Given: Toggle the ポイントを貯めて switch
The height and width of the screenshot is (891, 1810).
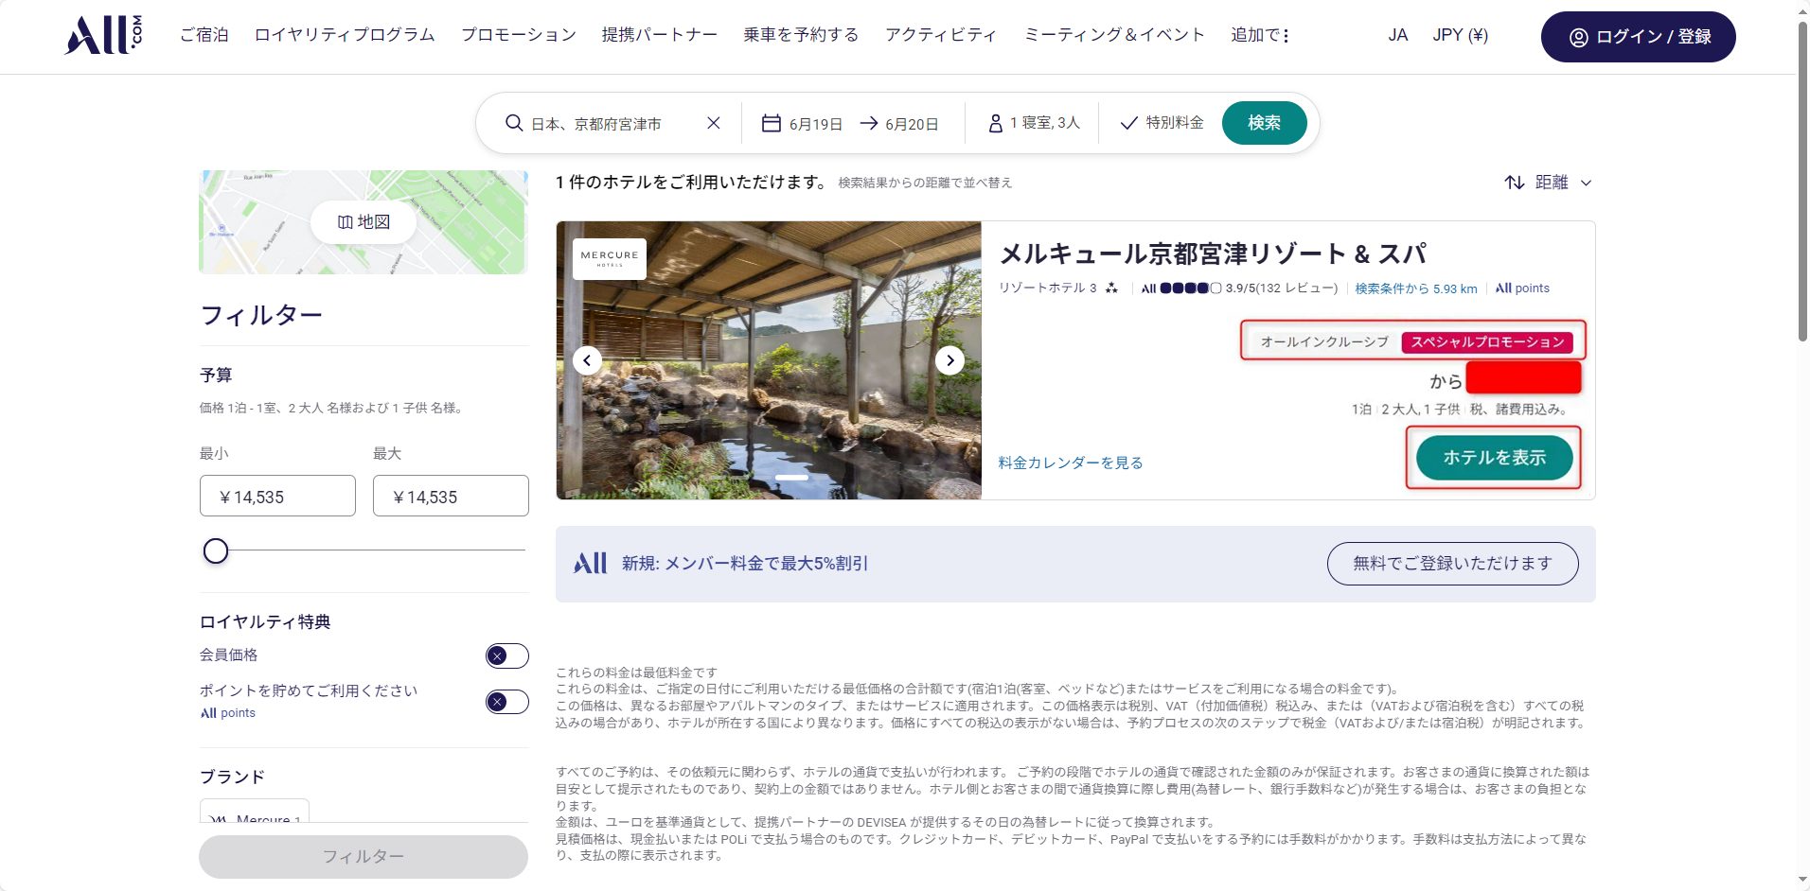Looking at the screenshot, I should point(507,702).
